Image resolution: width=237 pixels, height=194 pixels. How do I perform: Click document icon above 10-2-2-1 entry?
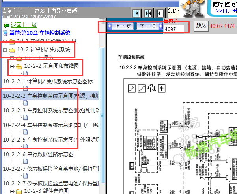tap(26, 73)
